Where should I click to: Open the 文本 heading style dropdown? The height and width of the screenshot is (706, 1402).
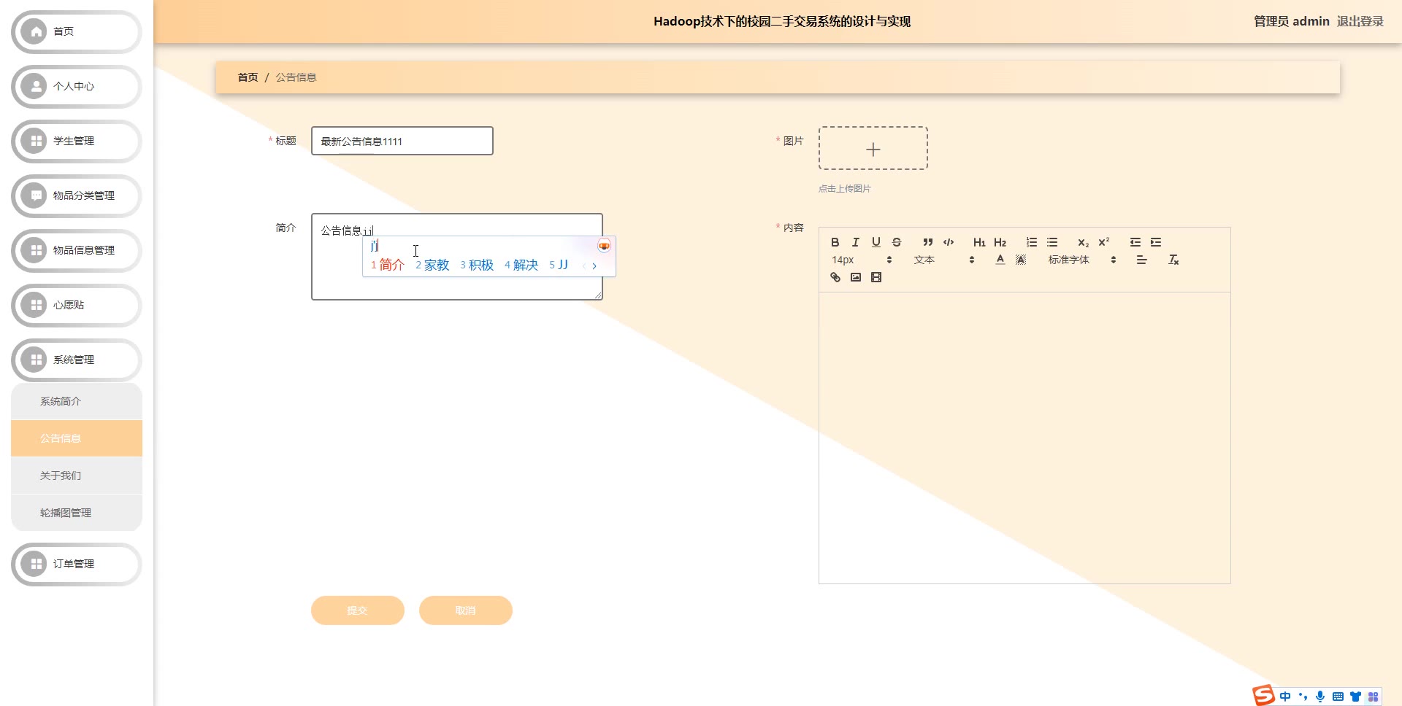pyautogui.click(x=944, y=260)
